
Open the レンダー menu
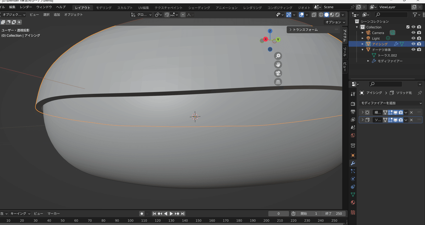pyautogui.click(x=26, y=7)
